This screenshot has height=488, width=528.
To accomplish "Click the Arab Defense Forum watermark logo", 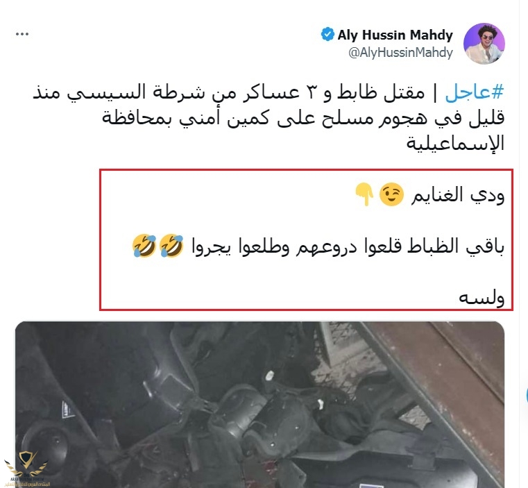I will click(26, 469).
